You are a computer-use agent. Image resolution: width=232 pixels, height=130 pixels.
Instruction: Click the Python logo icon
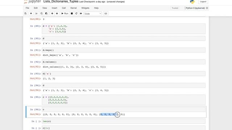click(x=192, y=1)
